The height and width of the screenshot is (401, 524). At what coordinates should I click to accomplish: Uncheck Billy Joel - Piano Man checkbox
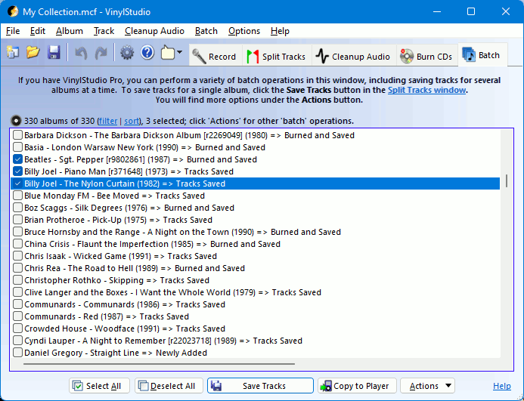[x=17, y=171]
